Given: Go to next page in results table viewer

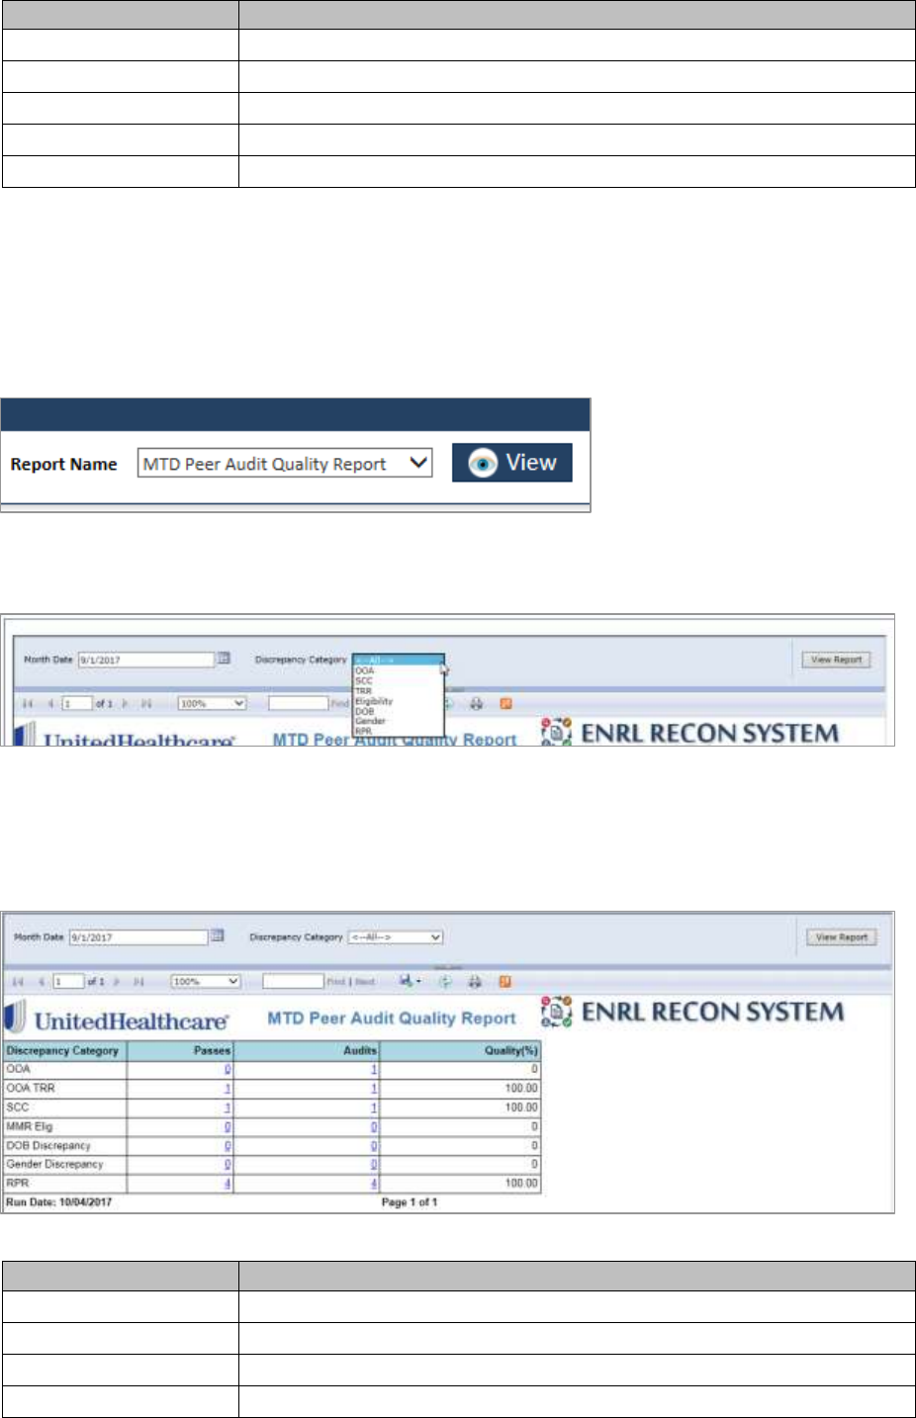Looking at the screenshot, I should click(x=118, y=981).
